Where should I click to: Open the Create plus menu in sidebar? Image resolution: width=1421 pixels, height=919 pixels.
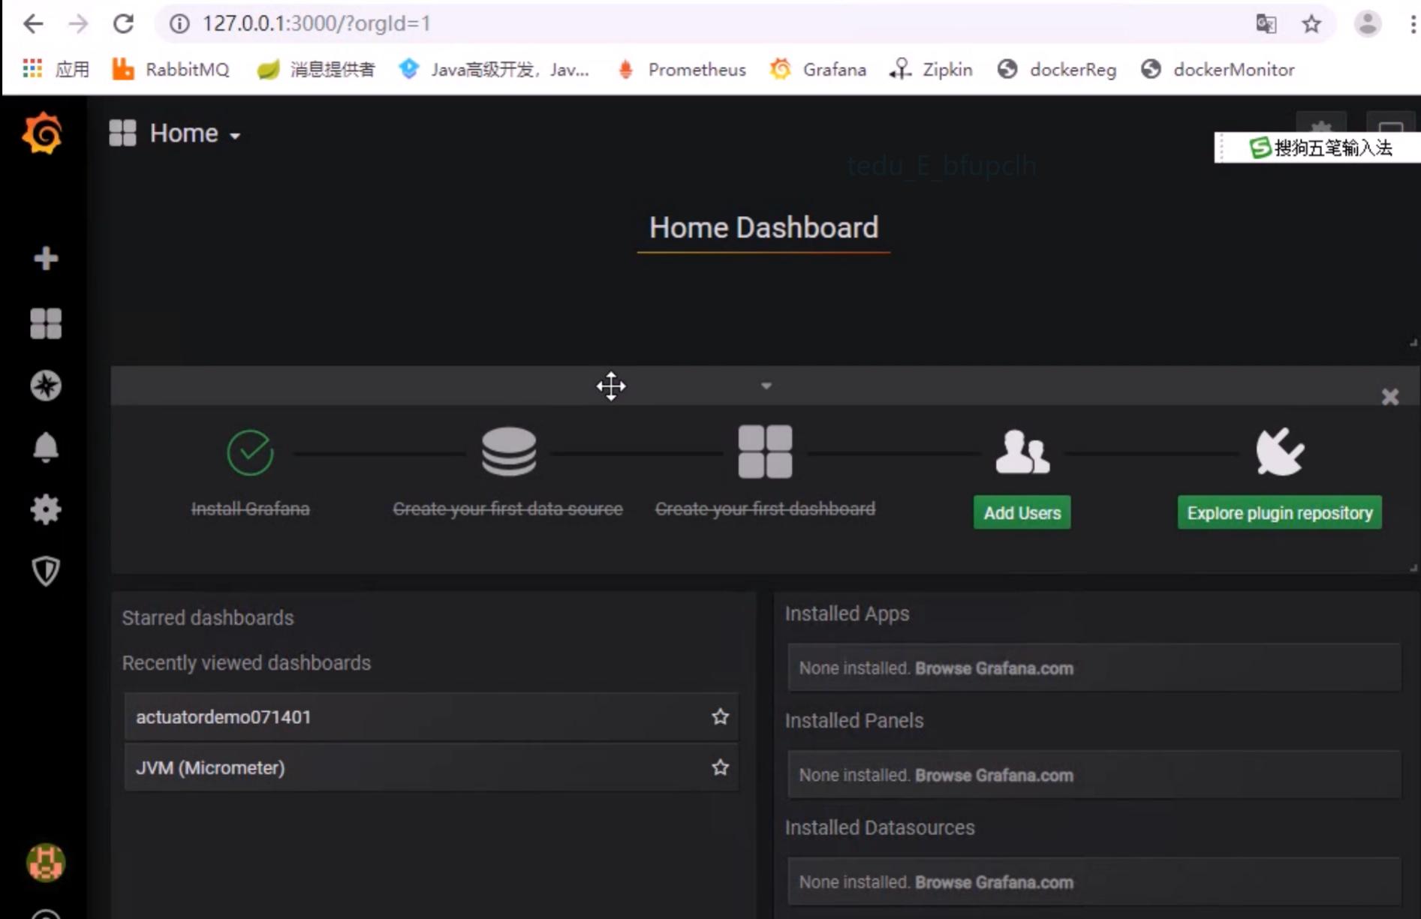point(46,258)
